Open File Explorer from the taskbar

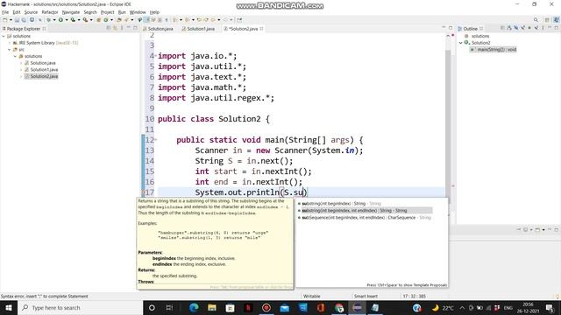click(212, 307)
